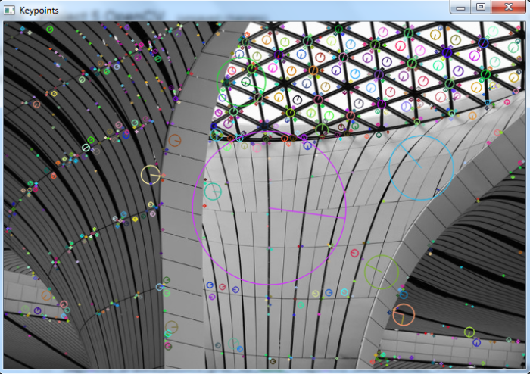This screenshot has height=374, width=530.
Task: Click the pale yellow keypoint circle on the left rib
Action: tap(150, 175)
